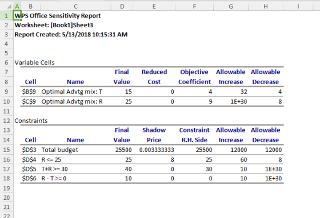This screenshot has height=218, width=320.
Task: Click 'T+R >= 30' constraint name
Action: (x=54, y=169)
